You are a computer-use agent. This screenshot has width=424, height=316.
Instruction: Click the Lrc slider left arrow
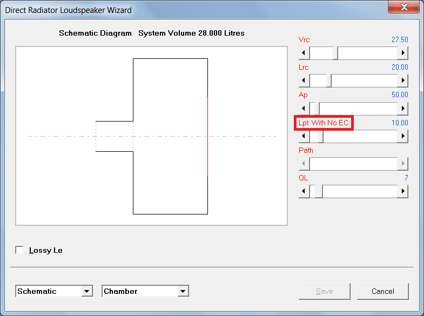tap(304, 80)
